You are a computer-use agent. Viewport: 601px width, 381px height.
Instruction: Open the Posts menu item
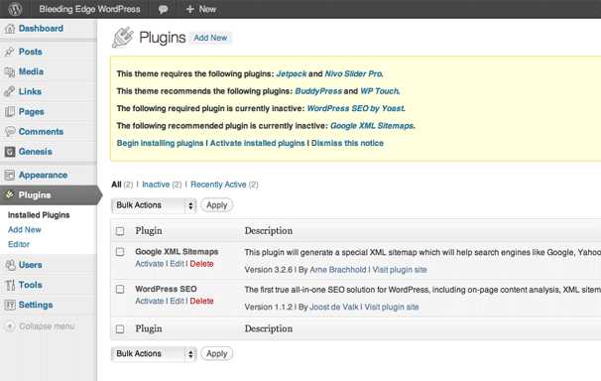(x=31, y=52)
